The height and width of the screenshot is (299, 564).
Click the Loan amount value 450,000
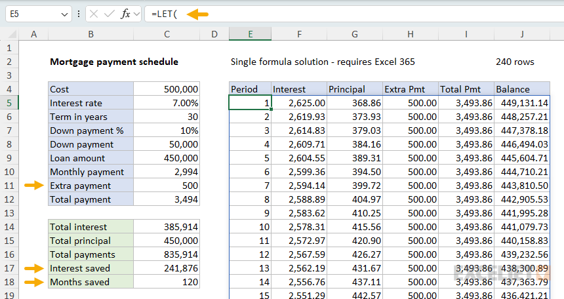167,158
